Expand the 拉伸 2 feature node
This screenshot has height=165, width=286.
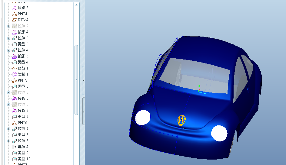[x=8, y=26]
